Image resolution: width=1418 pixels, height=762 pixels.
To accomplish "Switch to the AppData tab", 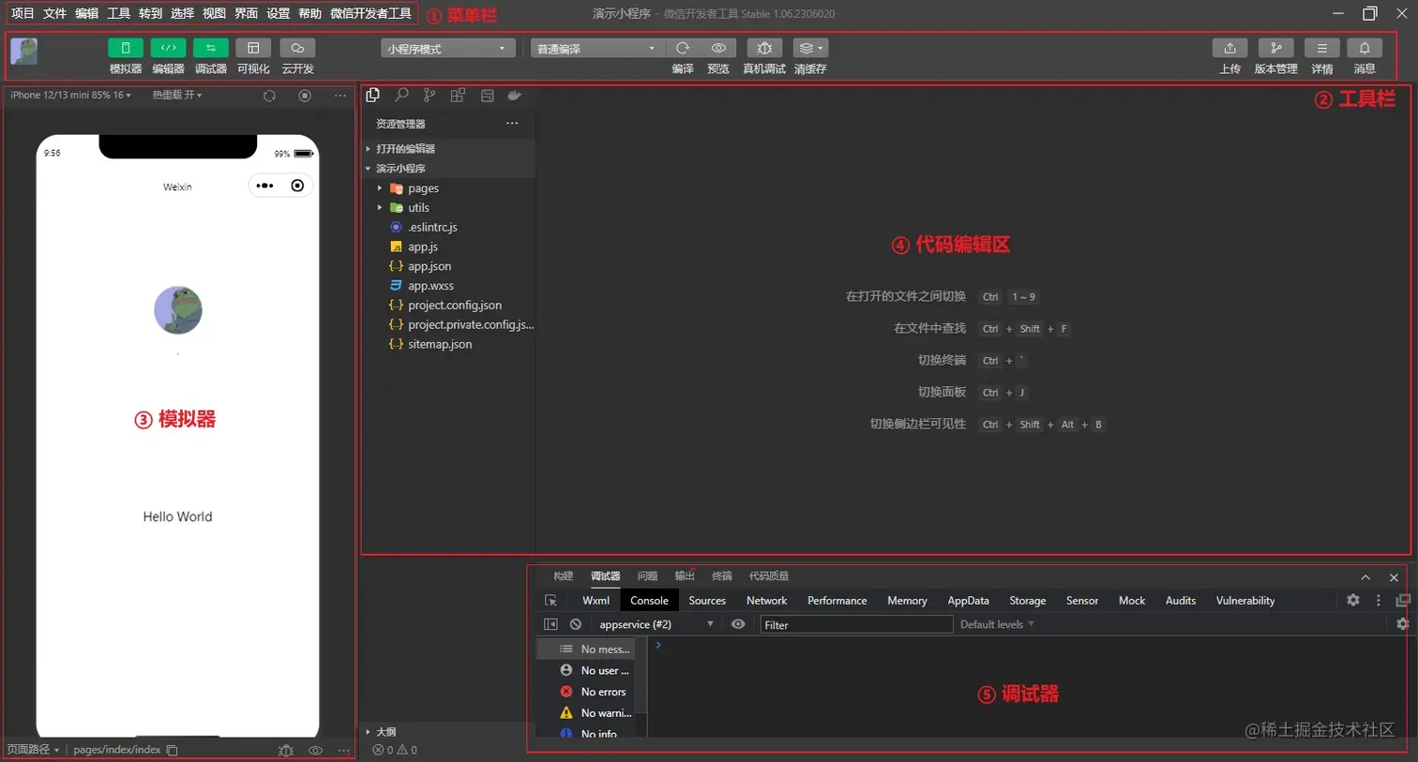I will 968,601.
